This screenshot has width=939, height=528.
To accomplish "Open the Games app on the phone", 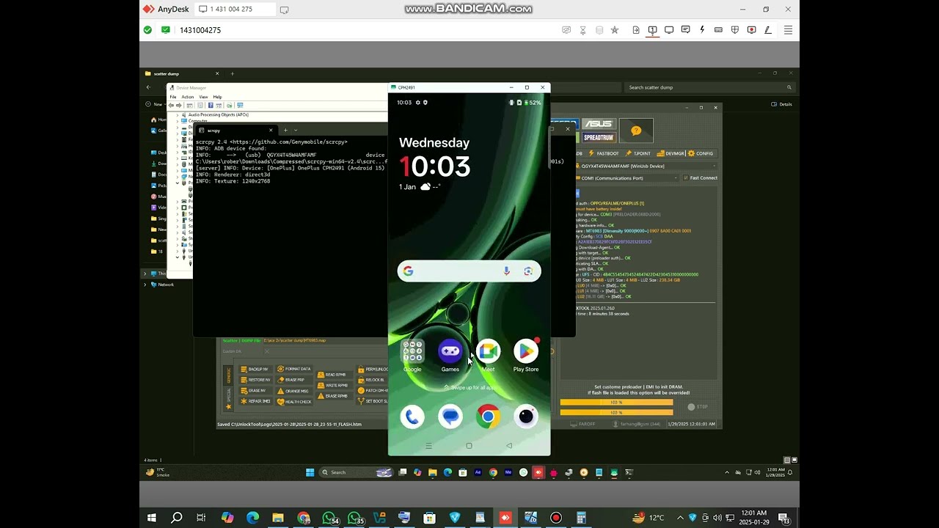I will [x=450, y=352].
